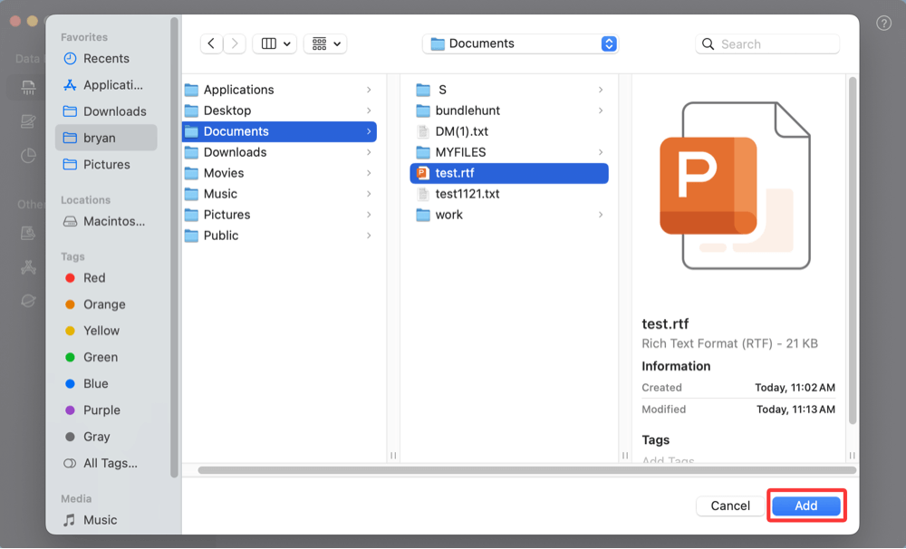Select the test1121.txt file

[467, 194]
